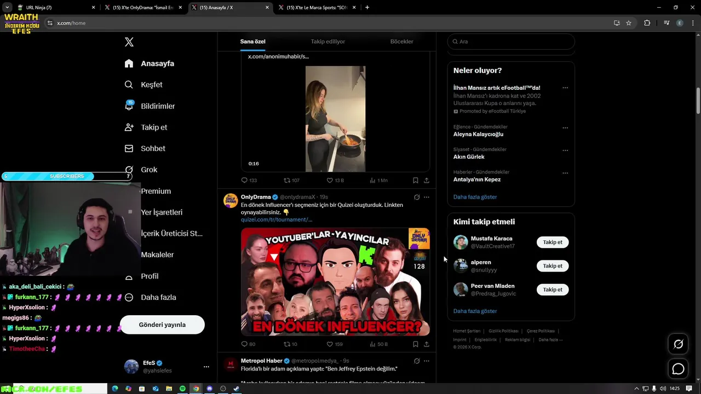Switch to Takip ediliyor tab
The width and height of the screenshot is (701, 394).
pyautogui.click(x=328, y=42)
